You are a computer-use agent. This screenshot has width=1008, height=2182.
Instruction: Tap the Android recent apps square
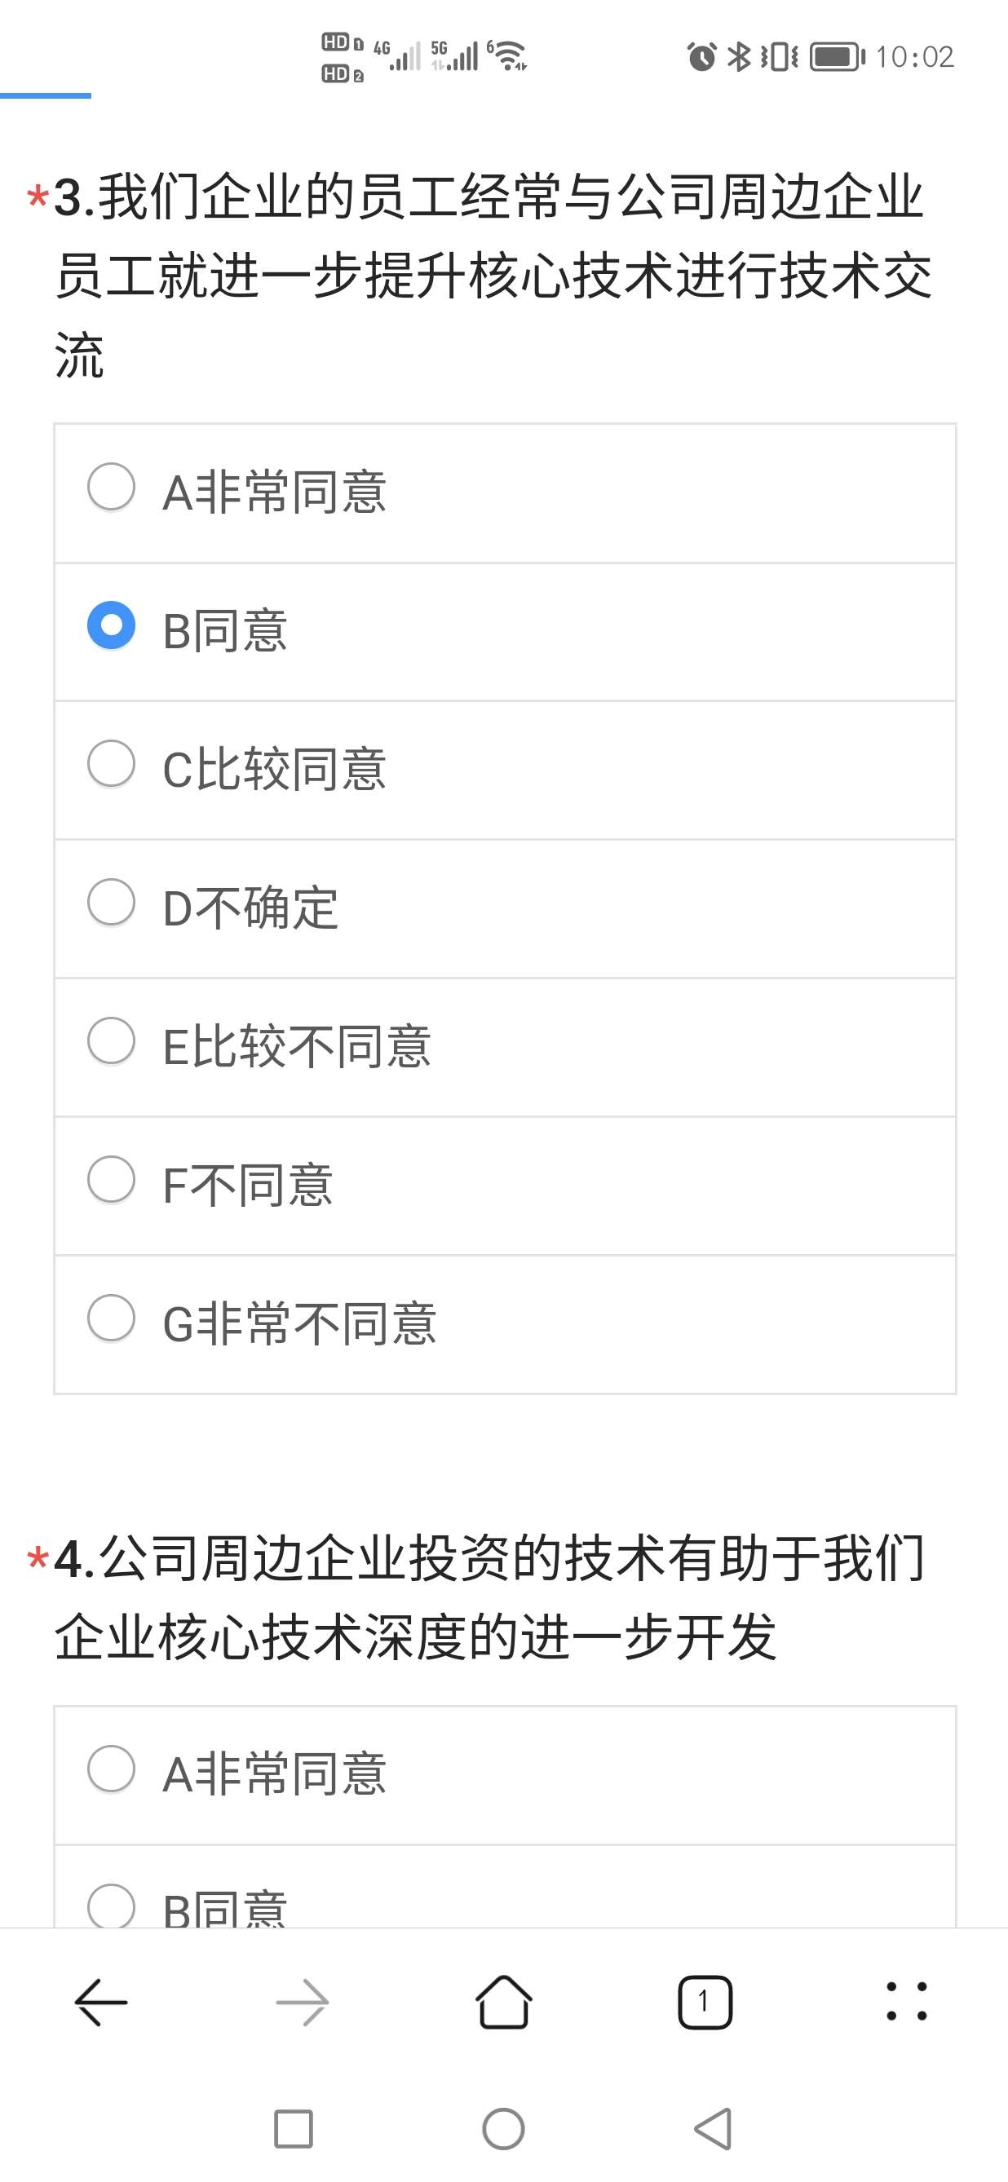click(x=293, y=2129)
